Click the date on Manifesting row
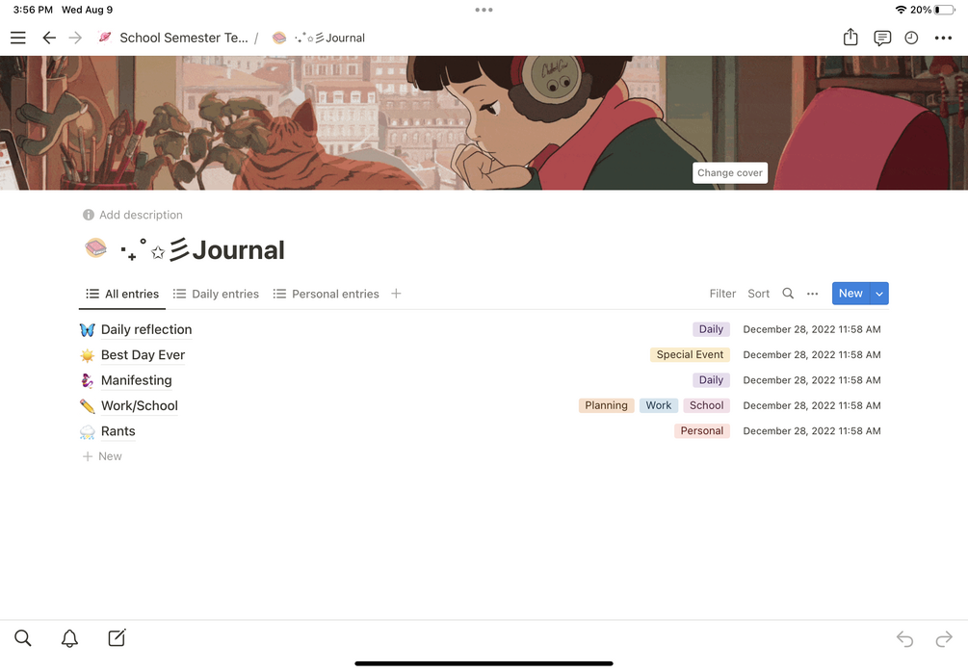 [x=812, y=380]
